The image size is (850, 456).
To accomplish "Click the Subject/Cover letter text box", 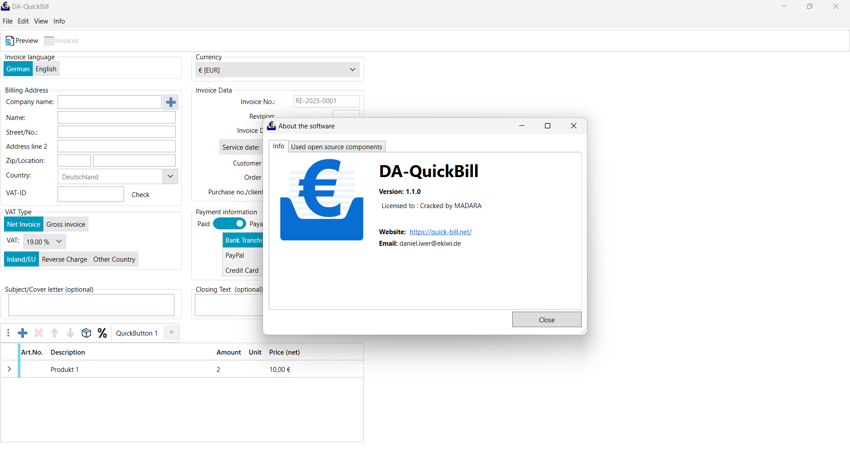I will [x=91, y=305].
